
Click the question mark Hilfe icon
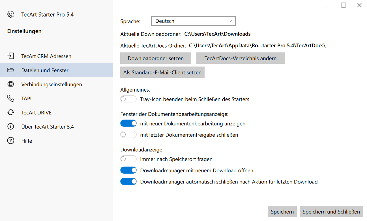coord(10,141)
